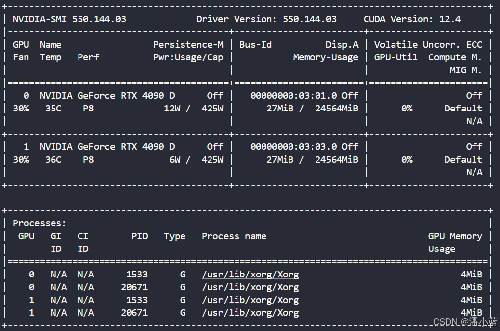Select the 35C temperature of GPU 0

tap(53, 108)
